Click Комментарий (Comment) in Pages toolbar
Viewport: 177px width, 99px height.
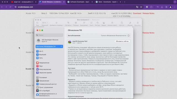coord(112,24)
